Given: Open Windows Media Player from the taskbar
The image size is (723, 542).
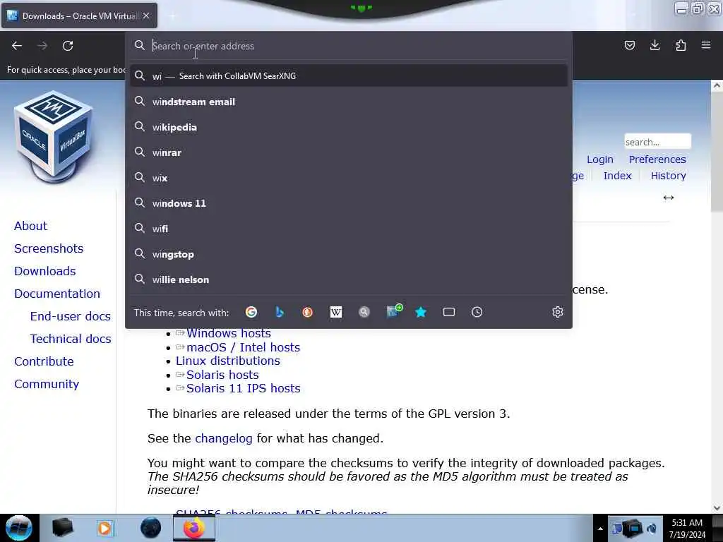Looking at the screenshot, I should point(105,528).
